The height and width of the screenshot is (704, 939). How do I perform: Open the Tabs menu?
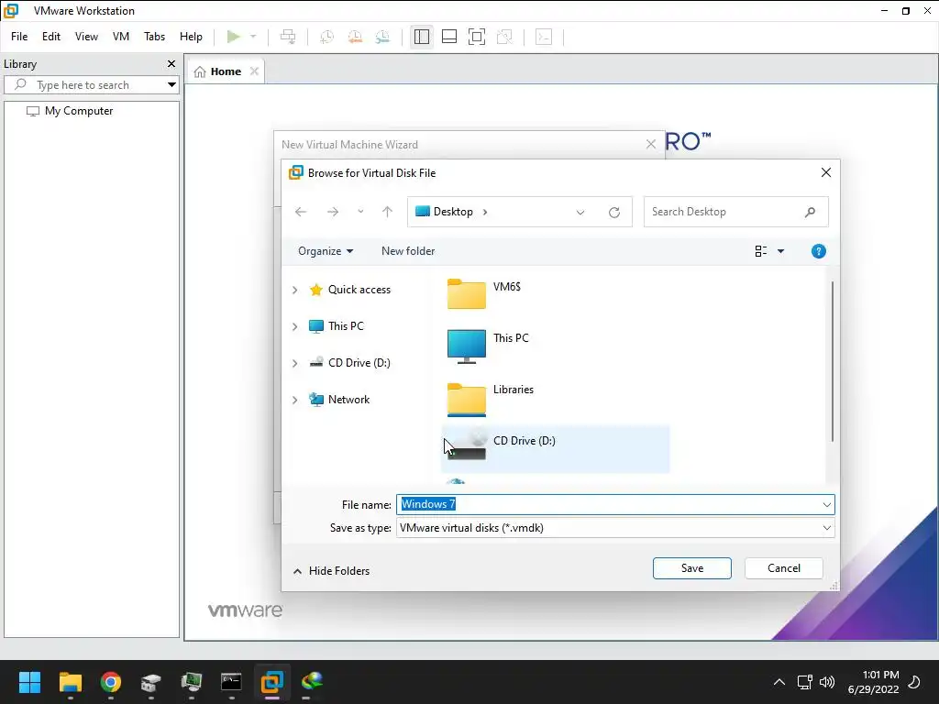[x=154, y=37]
